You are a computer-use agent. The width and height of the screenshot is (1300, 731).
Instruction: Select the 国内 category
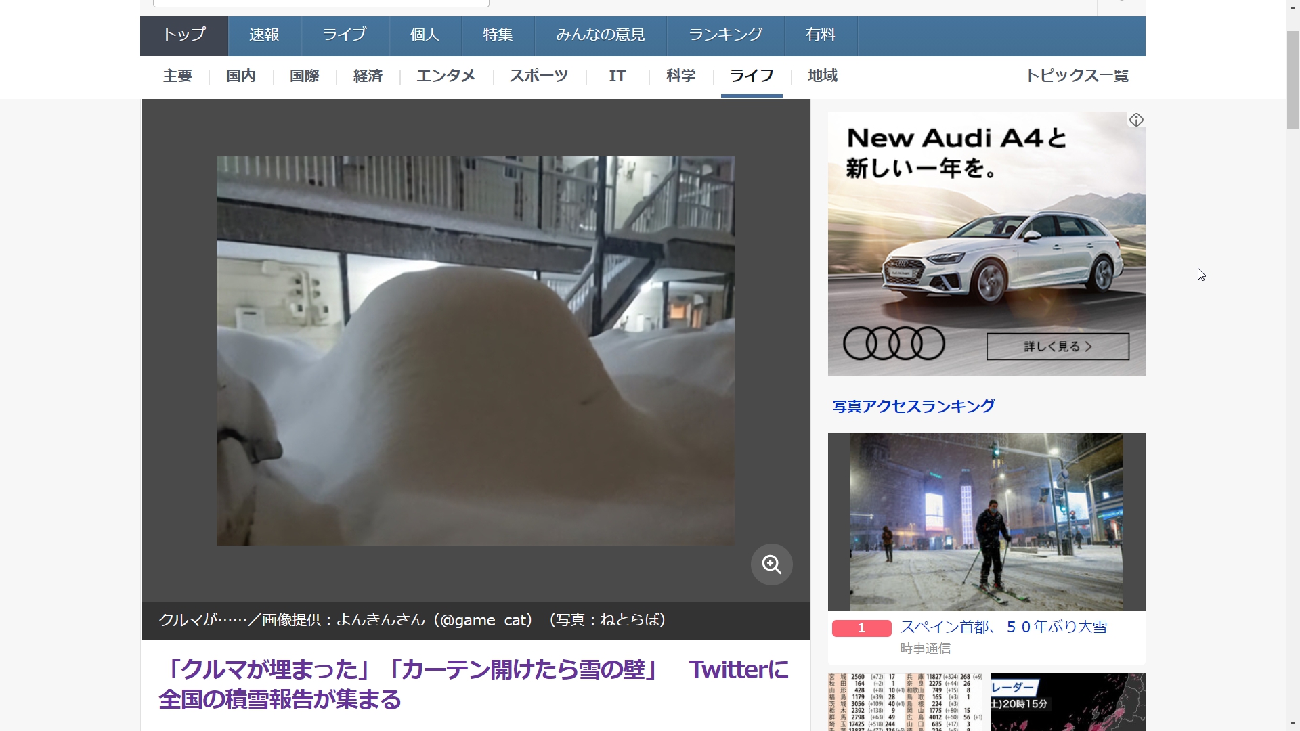(240, 76)
